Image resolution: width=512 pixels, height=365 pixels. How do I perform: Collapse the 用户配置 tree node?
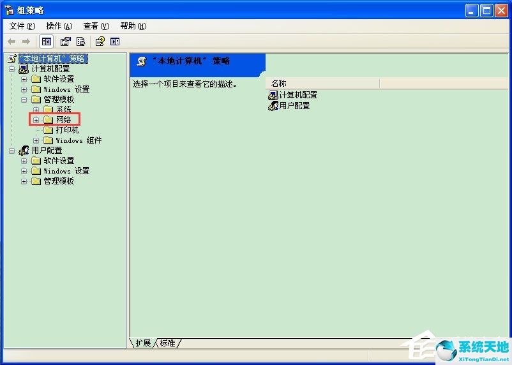(11, 151)
